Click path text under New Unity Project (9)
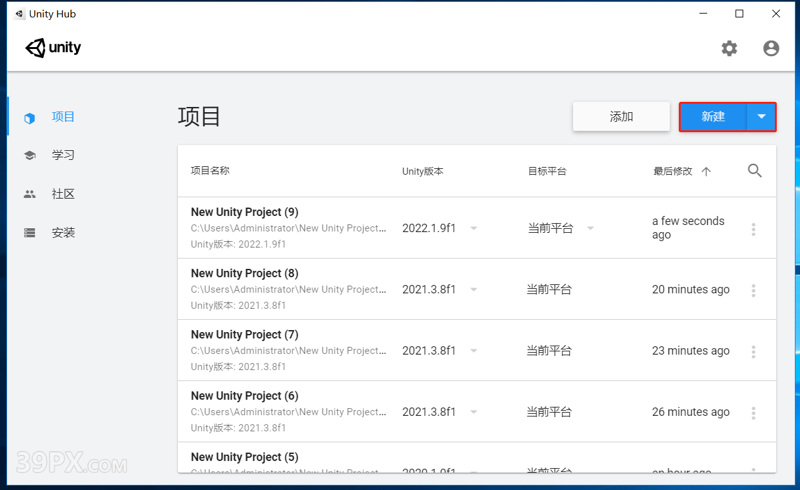 (x=289, y=228)
